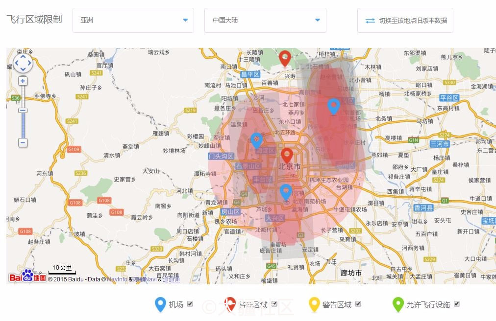Click 切换至该地点旧版本数据 button
The height and width of the screenshot is (321, 496).
pyautogui.click(x=405, y=21)
